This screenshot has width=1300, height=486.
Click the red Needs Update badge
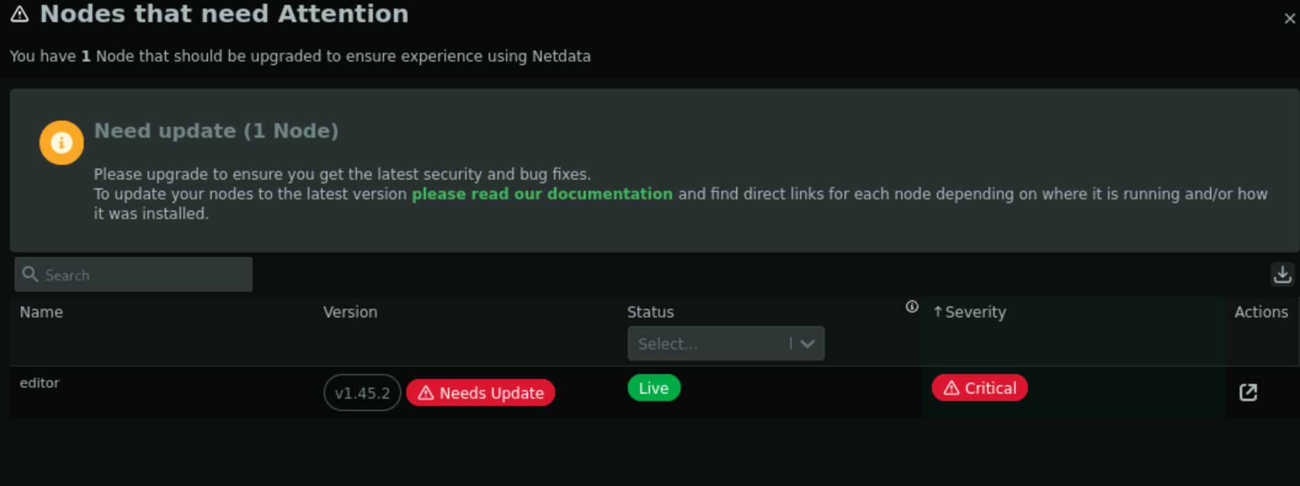[x=481, y=393]
